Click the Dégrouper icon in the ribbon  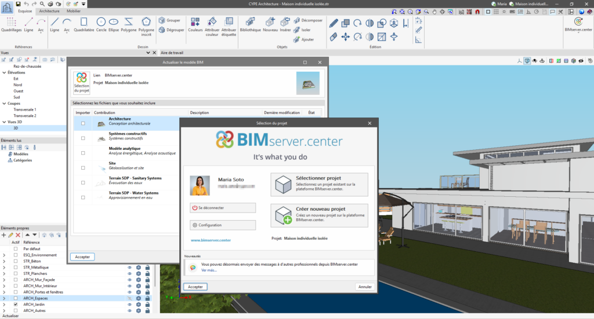click(x=162, y=30)
